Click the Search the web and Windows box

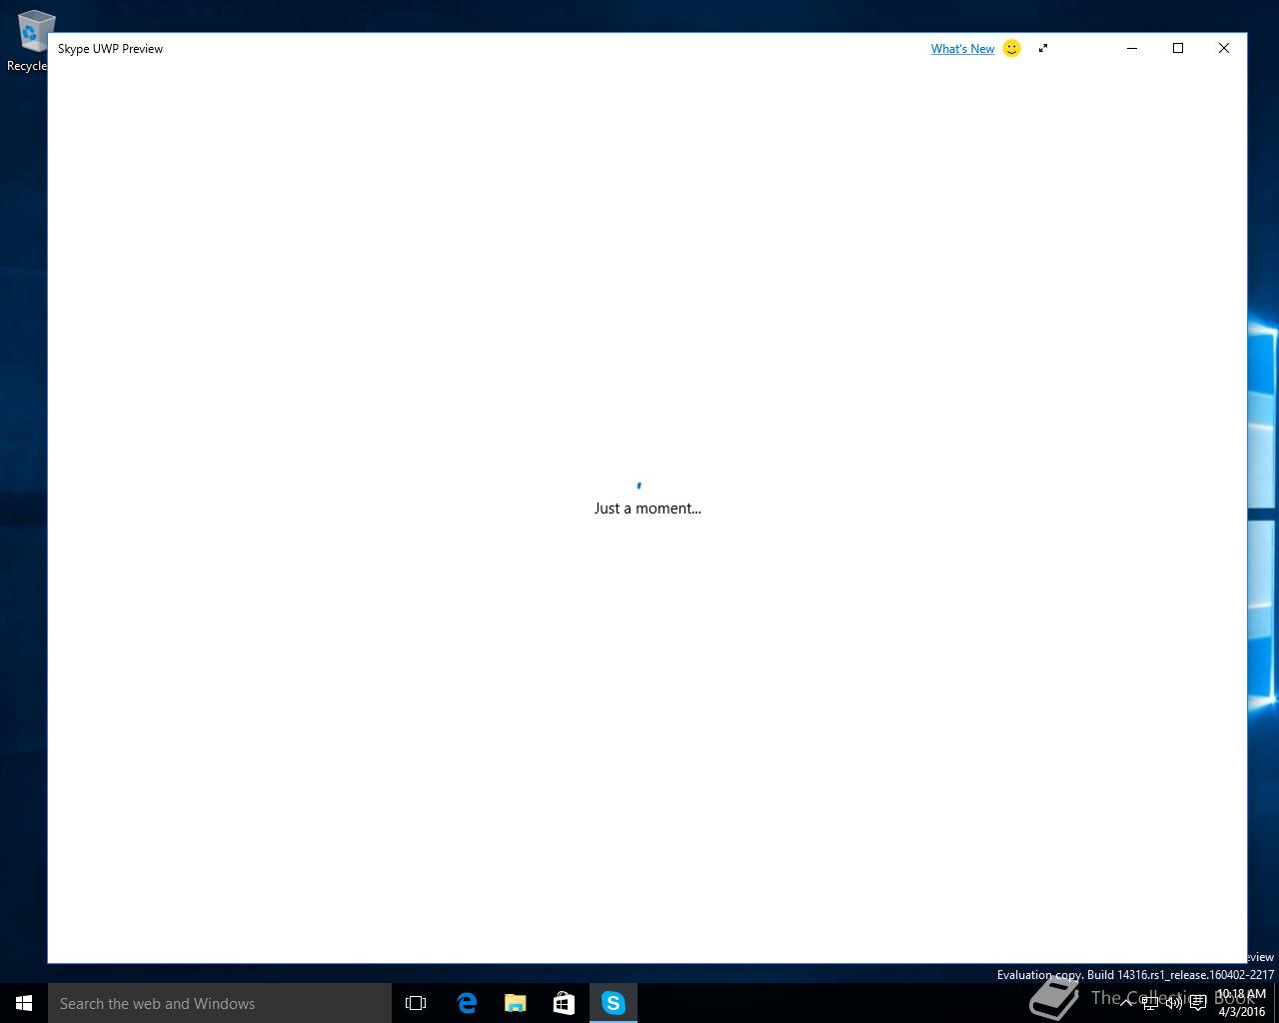(x=220, y=1003)
